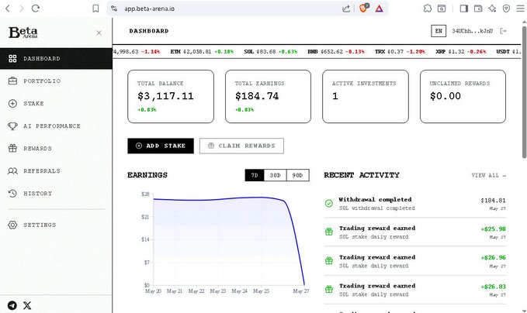The height and width of the screenshot is (313, 527).
Task: Click the Total Earnings card
Action: coord(269,96)
